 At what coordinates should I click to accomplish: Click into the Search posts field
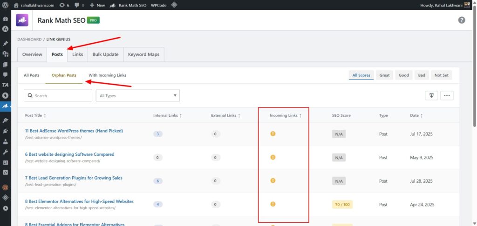pyautogui.click(x=58, y=95)
